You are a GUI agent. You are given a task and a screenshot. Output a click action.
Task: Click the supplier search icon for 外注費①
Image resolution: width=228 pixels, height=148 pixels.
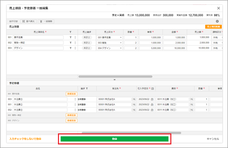click(134, 105)
